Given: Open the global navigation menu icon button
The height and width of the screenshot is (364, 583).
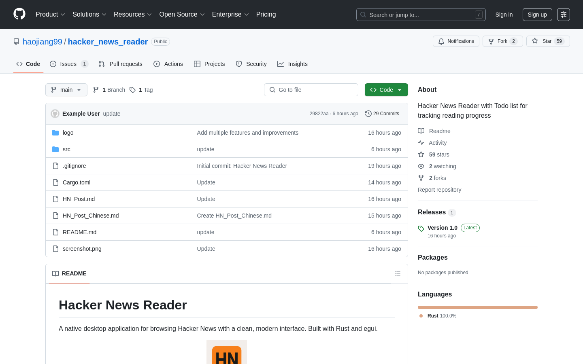Looking at the screenshot, I should [x=564, y=15].
